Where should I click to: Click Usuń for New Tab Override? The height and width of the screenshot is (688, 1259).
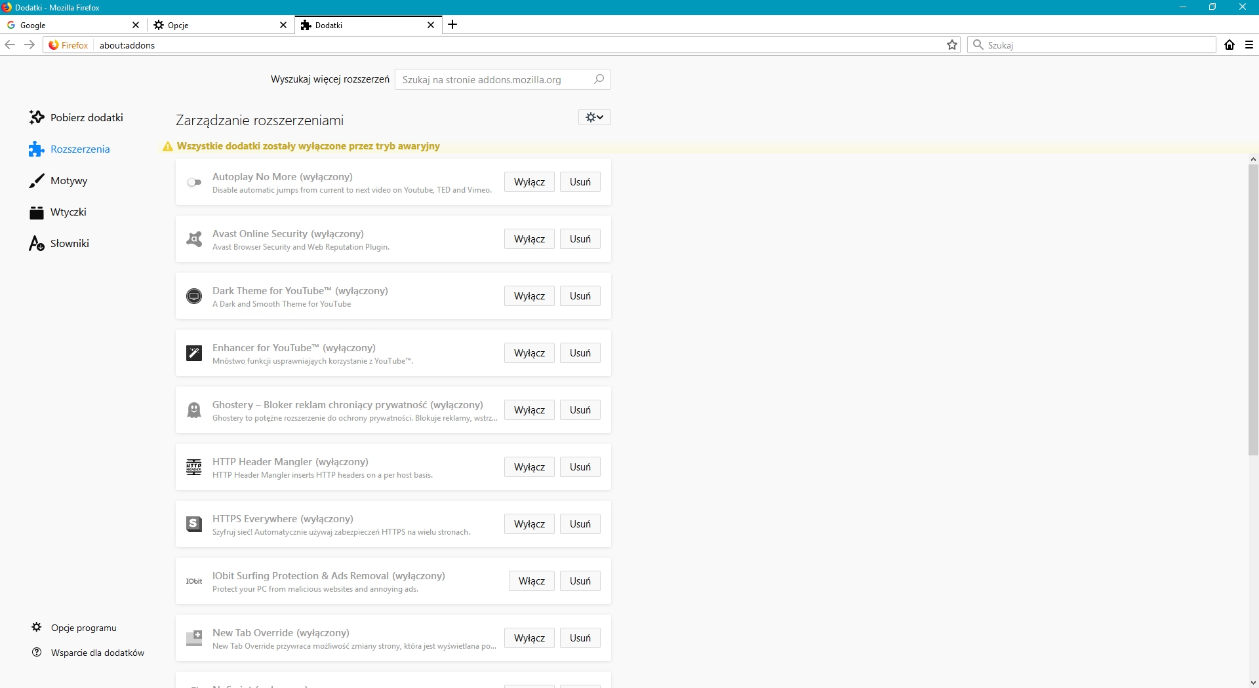coord(580,638)
